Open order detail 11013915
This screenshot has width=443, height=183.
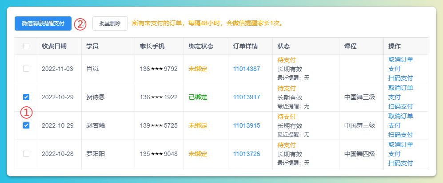pos(246,125)
